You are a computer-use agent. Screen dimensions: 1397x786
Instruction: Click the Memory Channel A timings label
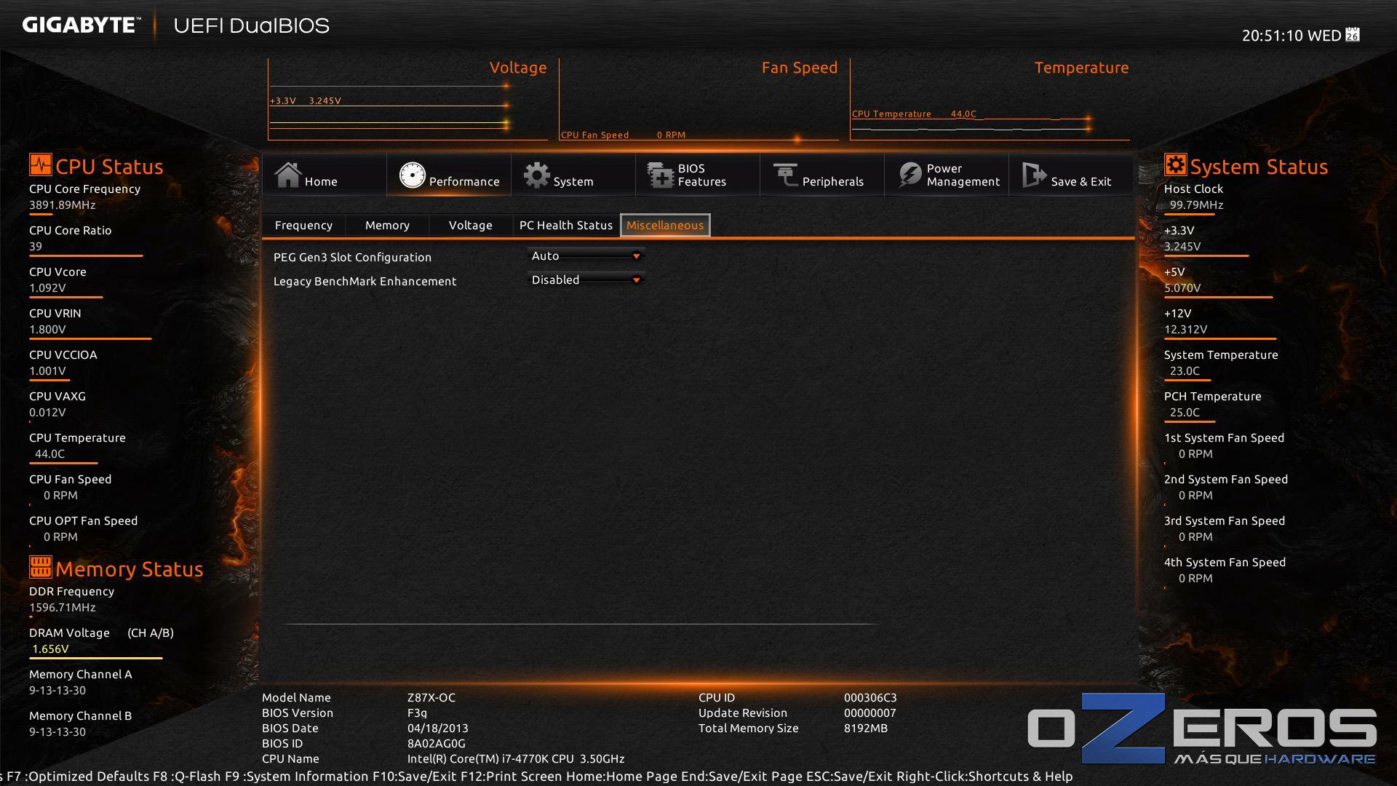coord(81,675)
